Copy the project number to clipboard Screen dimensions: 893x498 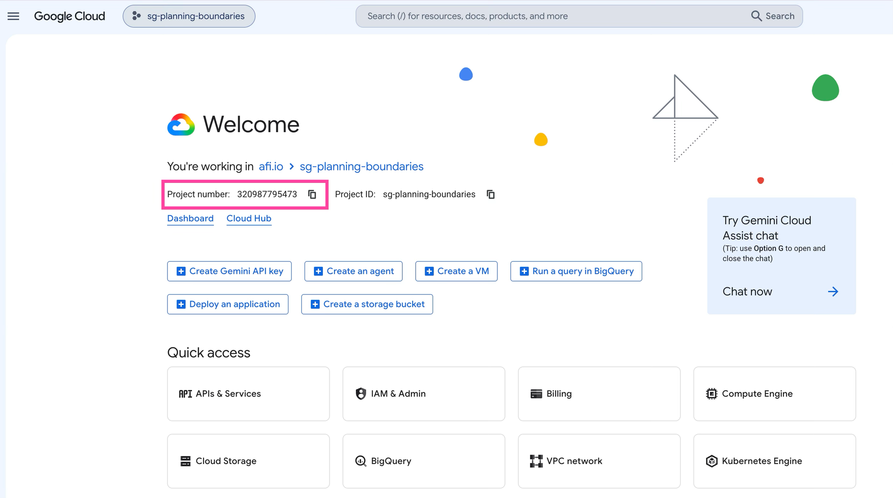pos(312,194)
